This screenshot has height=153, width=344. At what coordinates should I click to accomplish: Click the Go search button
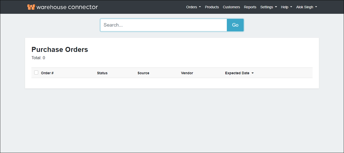235,25
